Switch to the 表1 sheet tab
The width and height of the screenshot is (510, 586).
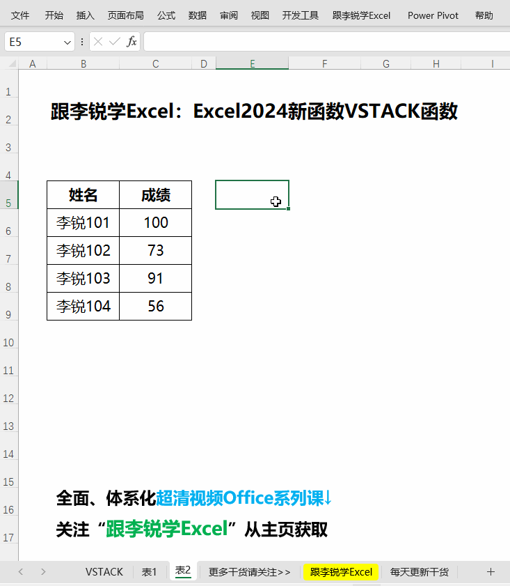[149, 572]
